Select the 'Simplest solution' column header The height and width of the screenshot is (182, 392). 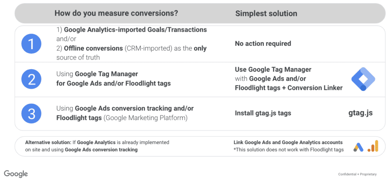[x=266, y=13]
